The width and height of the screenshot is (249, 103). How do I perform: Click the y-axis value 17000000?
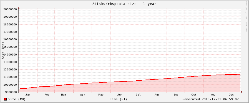click(10, 32)
